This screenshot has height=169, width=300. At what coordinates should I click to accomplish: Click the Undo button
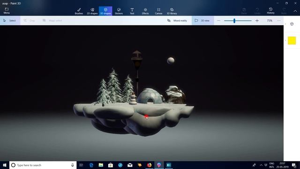[x=257, y=11]
